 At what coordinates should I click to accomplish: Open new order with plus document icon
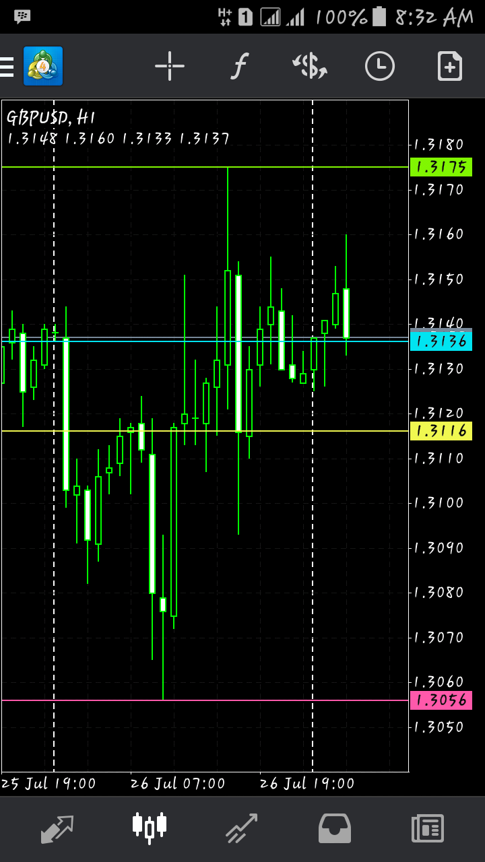point(449,66)
